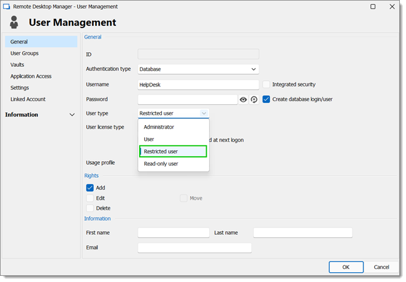The image size is (406, 282).
Task: Uncheck the Add rights checkbox
Action: pyautogui.click(x=90, y=188)
